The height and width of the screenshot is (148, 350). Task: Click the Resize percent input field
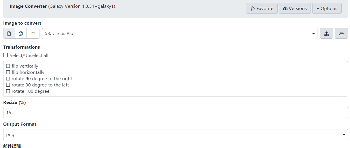tap(175, 113)
